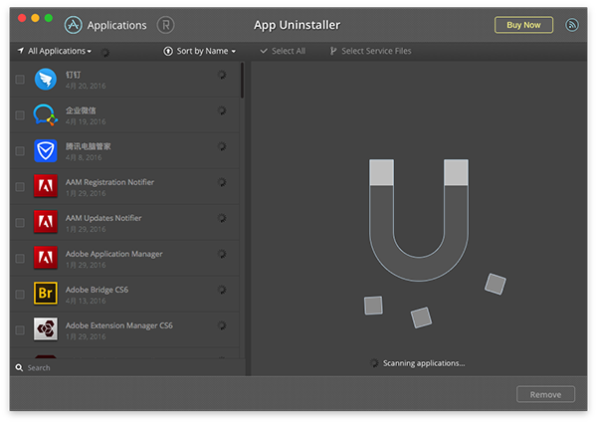Viewport: 597px width, 423px height.
Task: Select Adobe Bridge CS6 checkbox
Action: pos(20,295)
